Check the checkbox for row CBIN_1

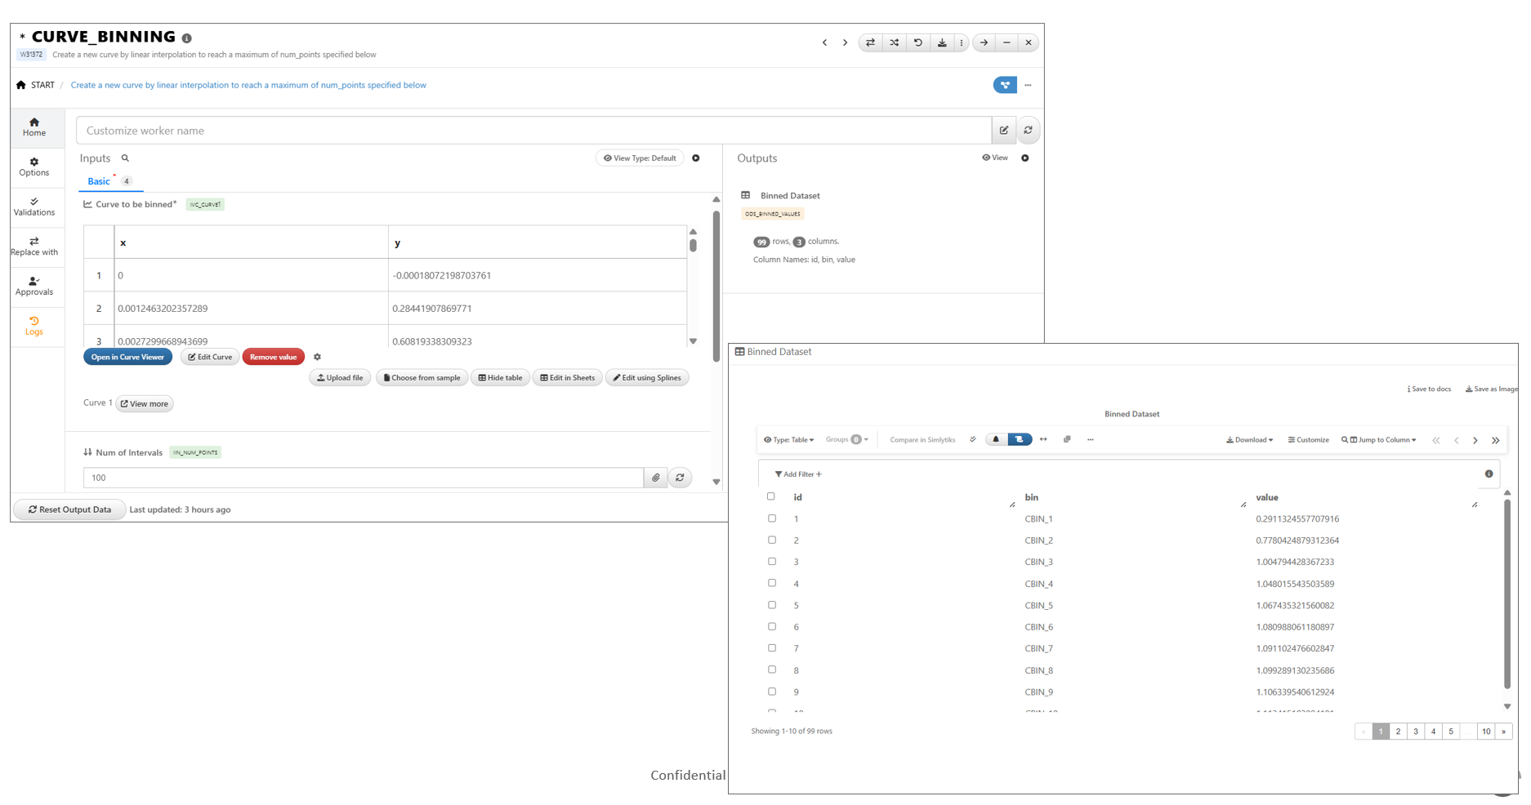pyautogui.click(x=772, y=518)
